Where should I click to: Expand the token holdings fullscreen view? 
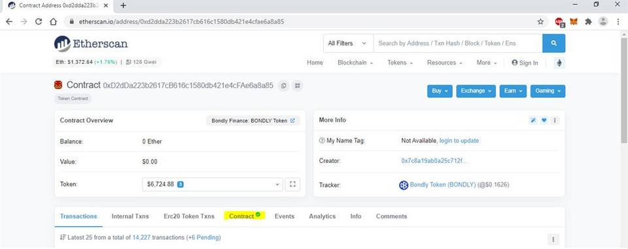[x=292, y=184]
